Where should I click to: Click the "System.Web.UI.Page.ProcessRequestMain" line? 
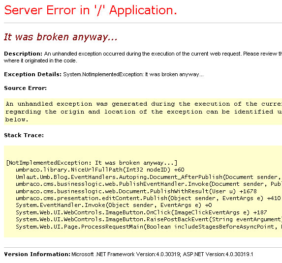pyautogui.click(x=149, y=227)
